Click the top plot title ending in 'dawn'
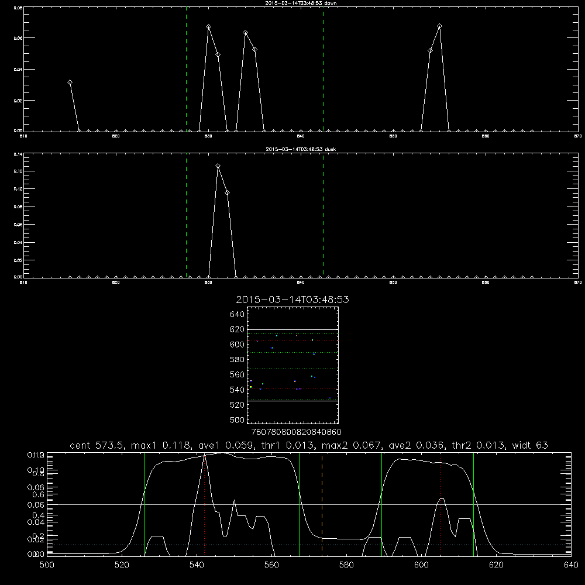The image size is (585, 585). tap(301, 3)
